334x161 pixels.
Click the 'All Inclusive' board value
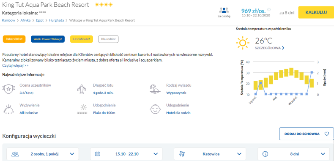pyautogui.click(x=29, y=113)
